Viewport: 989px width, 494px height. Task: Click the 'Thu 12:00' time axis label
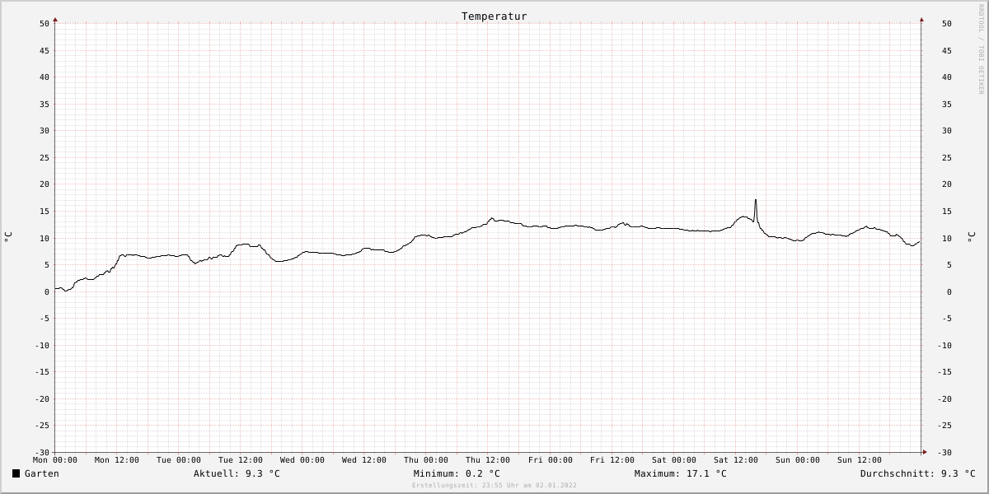coord(488,460)
